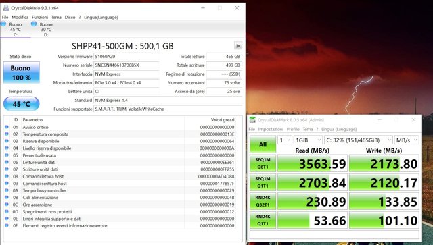
Task: Open File menu in CrystalDiskInfo
Action: (5, 17)
